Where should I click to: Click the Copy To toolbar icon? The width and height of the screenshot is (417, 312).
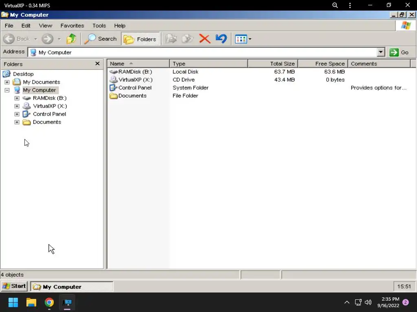187,39
